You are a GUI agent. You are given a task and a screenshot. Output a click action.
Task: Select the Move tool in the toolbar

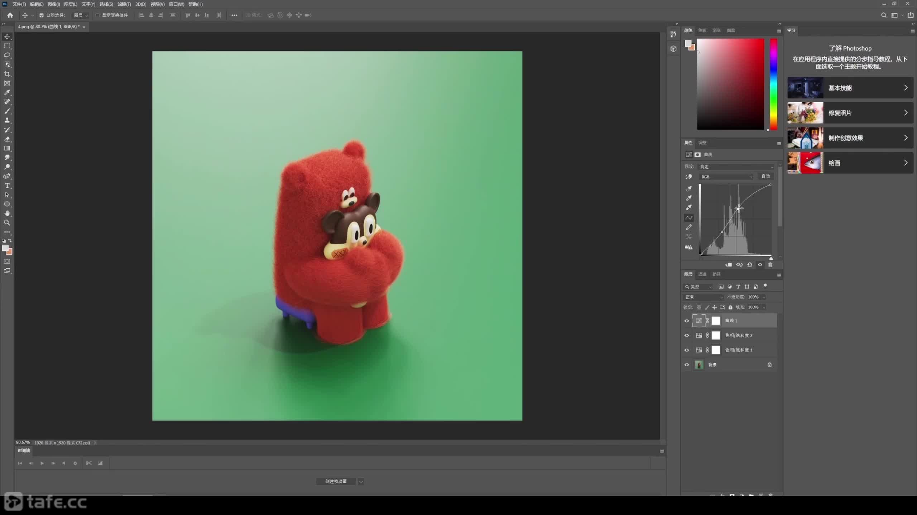point(7,37)
